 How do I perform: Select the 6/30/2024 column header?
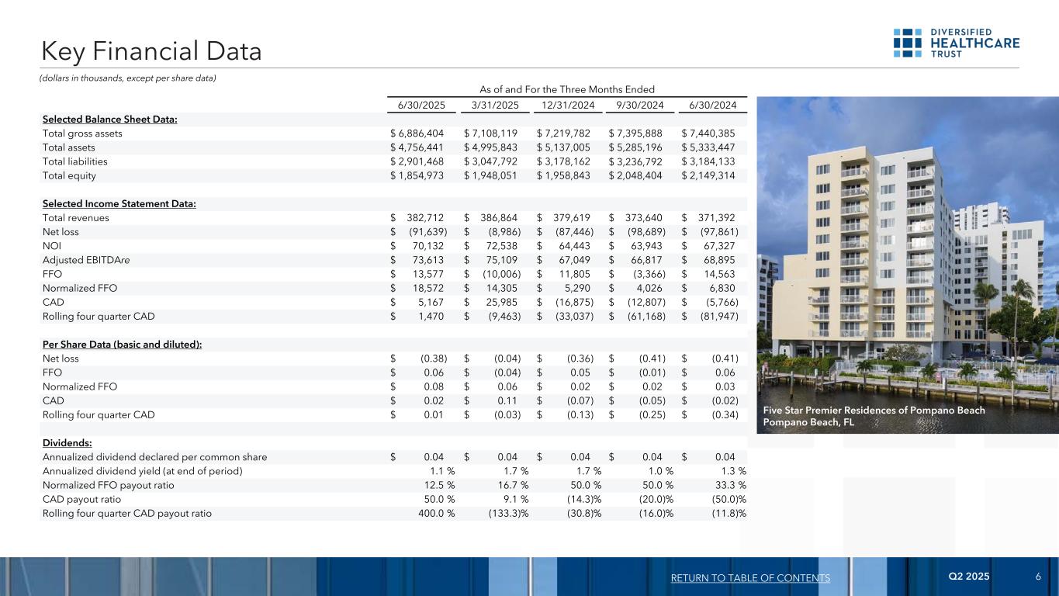click(713, 105)
